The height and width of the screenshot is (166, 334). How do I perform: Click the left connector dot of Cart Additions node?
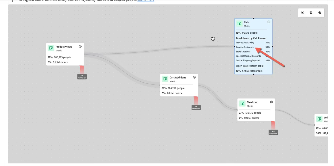pyautogui.click(x=160, y=85)
